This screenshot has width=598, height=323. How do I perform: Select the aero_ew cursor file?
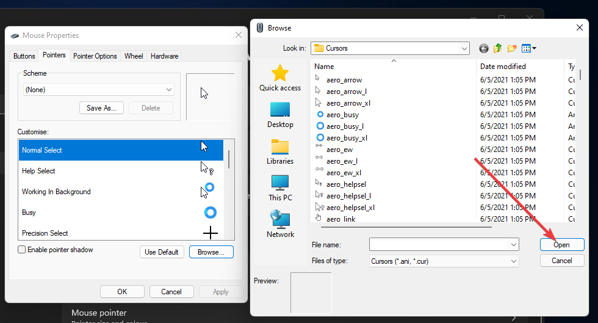click(x=339, y=150)
